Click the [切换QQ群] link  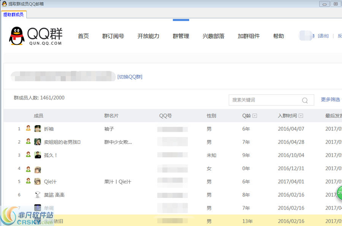130,77
